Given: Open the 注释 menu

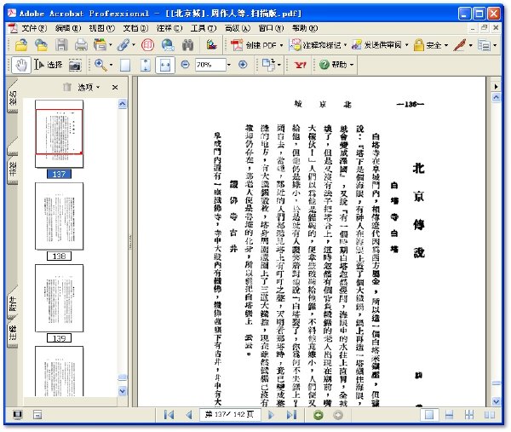Looking at the screenshot, I should coord(169,28).
